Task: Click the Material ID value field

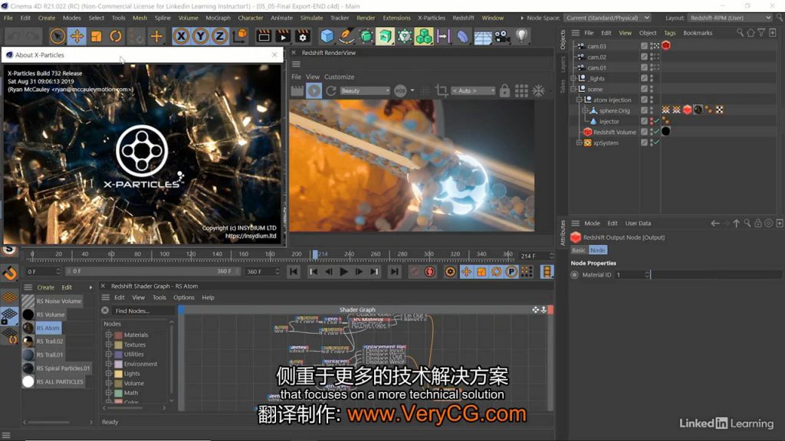Action: [632, 275]
